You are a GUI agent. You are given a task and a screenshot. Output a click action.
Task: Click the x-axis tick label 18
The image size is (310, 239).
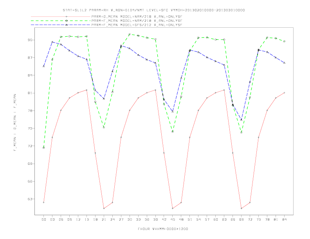coord(95,219)
